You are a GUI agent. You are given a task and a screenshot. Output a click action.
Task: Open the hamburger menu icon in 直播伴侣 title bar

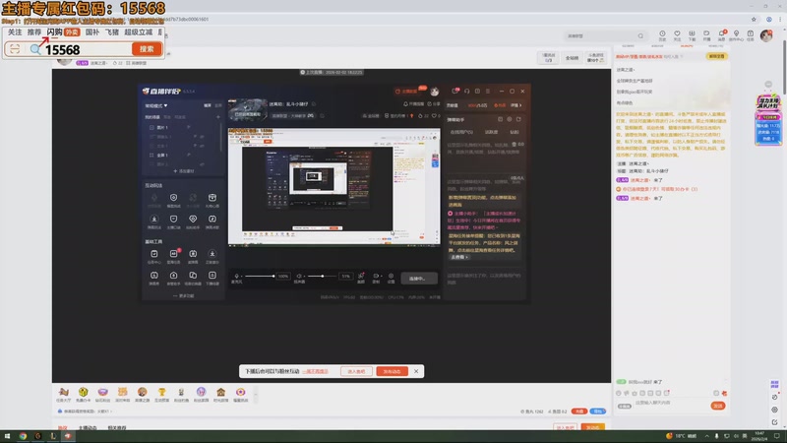488,92
